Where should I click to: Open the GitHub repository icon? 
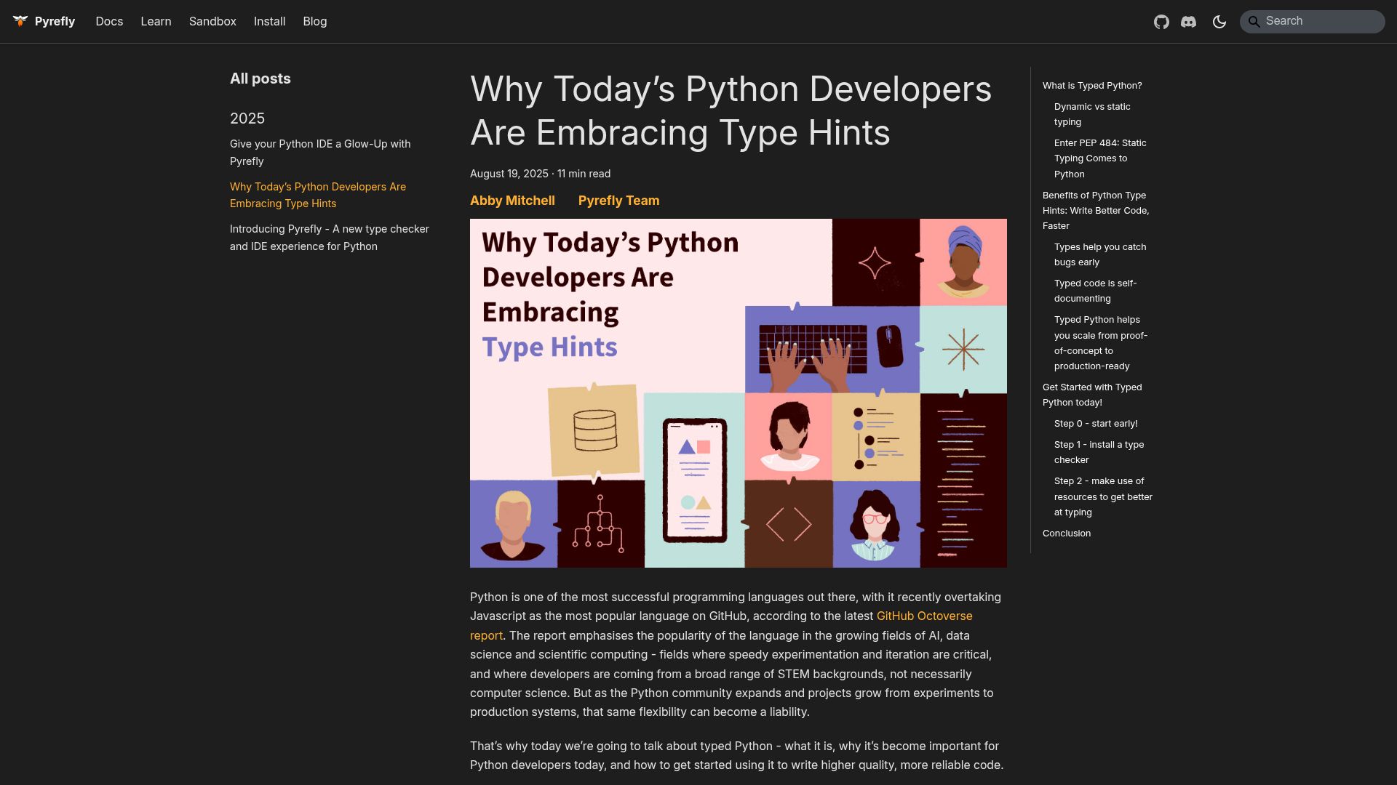[x=1161, y=22]
